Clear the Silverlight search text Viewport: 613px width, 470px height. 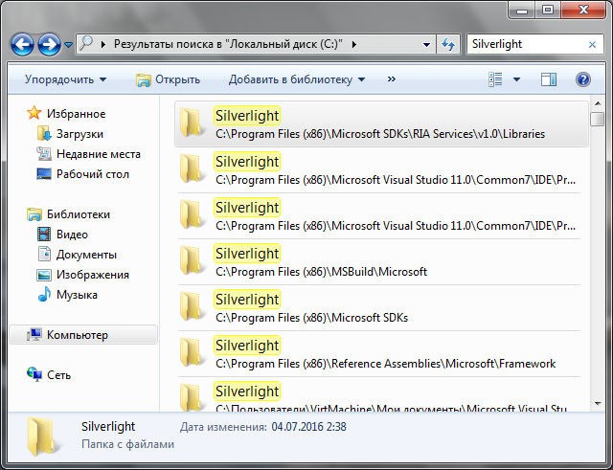[x=592, y=45]
